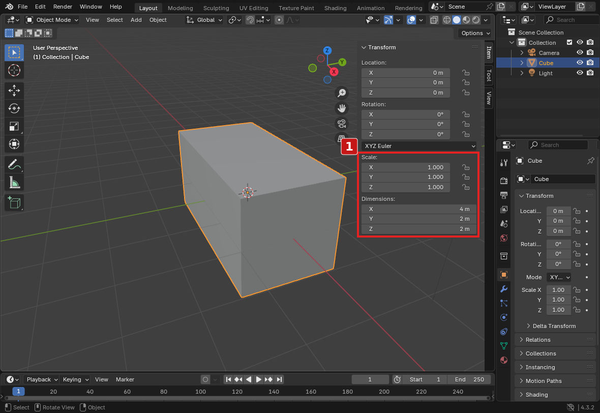Select the Add Cube tool

pos(14,202)
